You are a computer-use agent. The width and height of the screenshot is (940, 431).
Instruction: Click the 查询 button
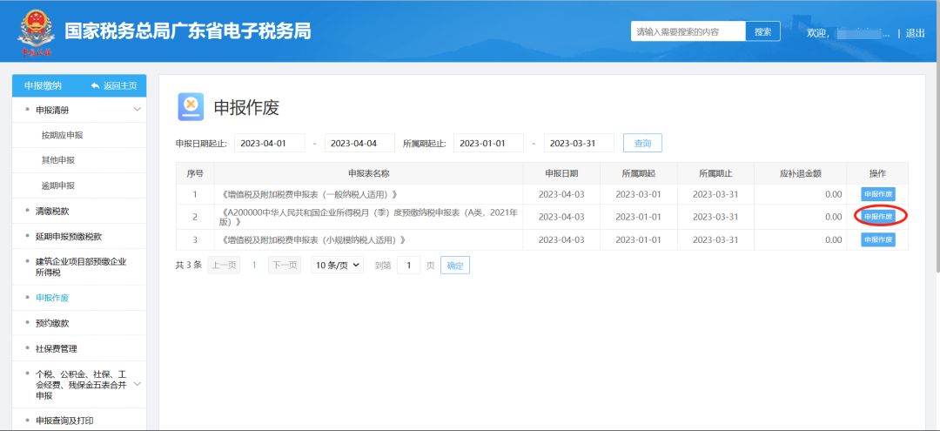click(x=642, y=144)
